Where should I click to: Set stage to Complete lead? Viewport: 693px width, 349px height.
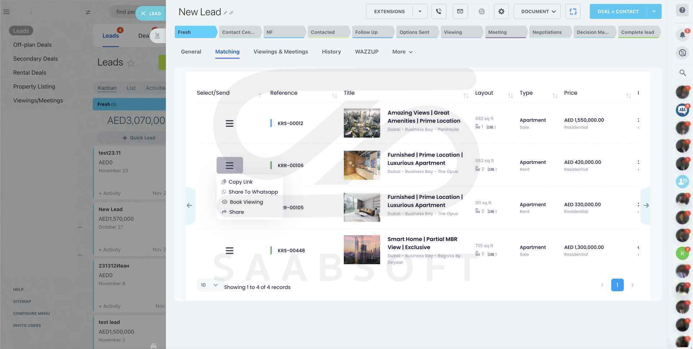pos(639,32)
